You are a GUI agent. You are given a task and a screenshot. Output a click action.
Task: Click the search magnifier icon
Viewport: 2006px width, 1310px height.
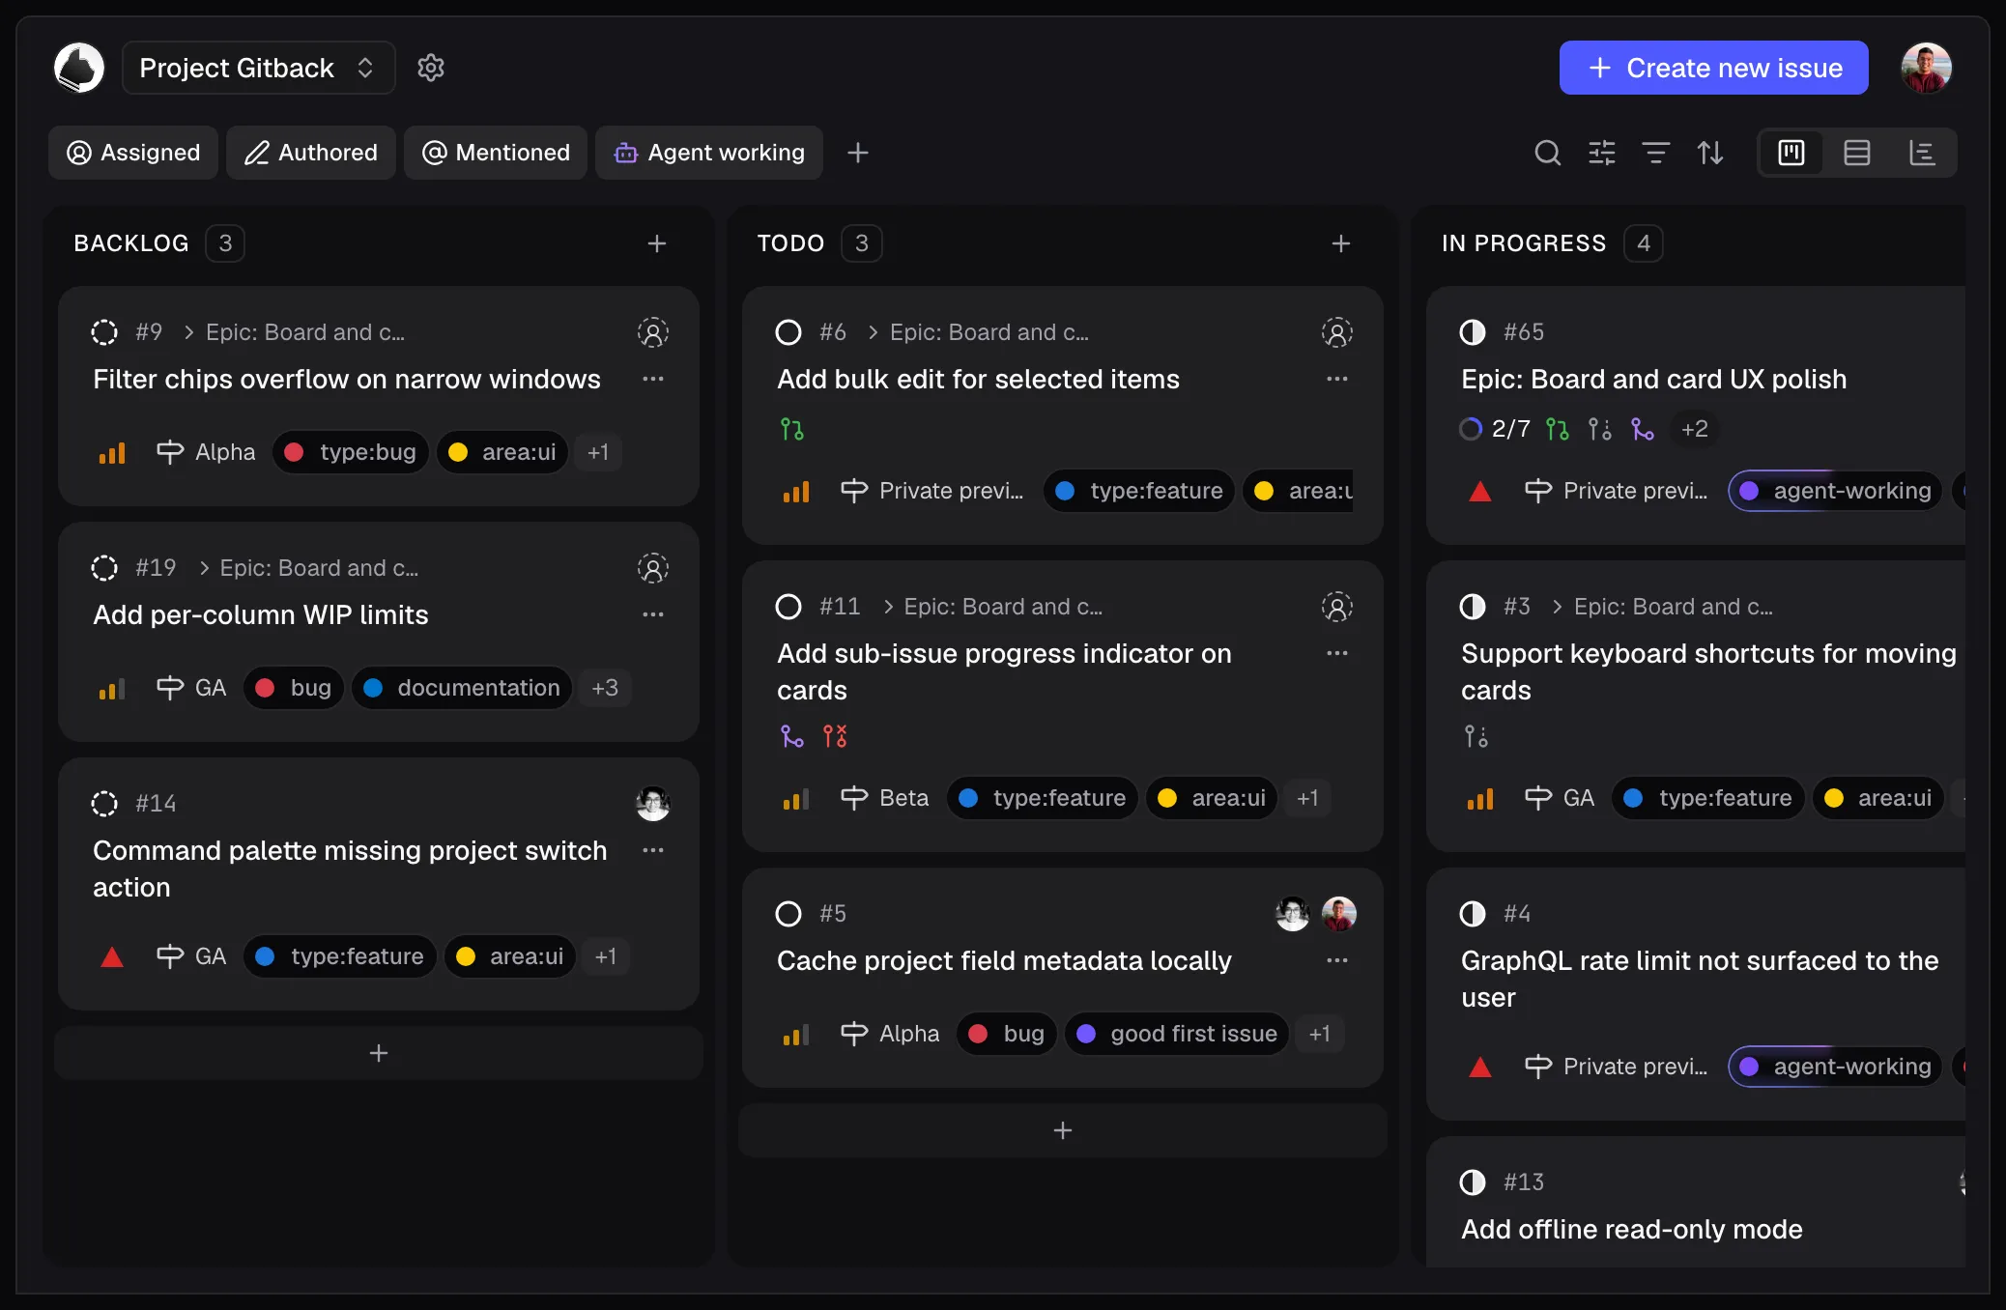(x=1547, y=153)
